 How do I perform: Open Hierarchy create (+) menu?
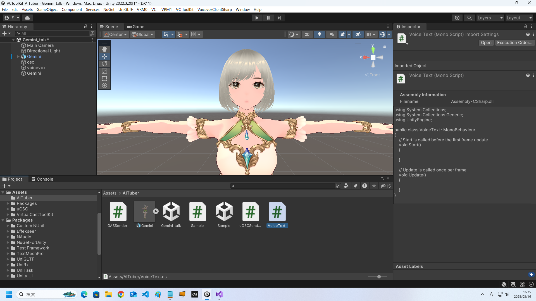(6, 33)
